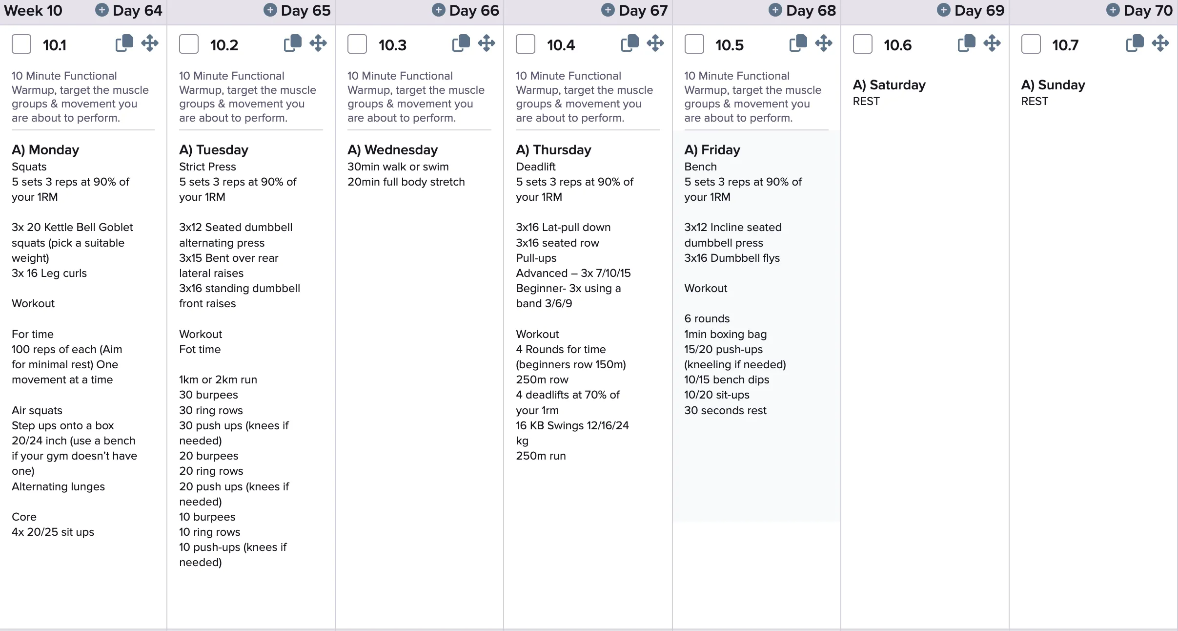Open the A) Monday squats section
1178x631 pixels.
pyautogui.click(x=45, y=150)
